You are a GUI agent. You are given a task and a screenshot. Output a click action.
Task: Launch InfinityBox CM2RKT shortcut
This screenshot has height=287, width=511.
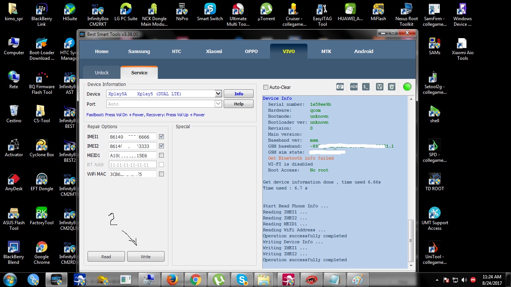pyautogui.click(x=98, y=15)
